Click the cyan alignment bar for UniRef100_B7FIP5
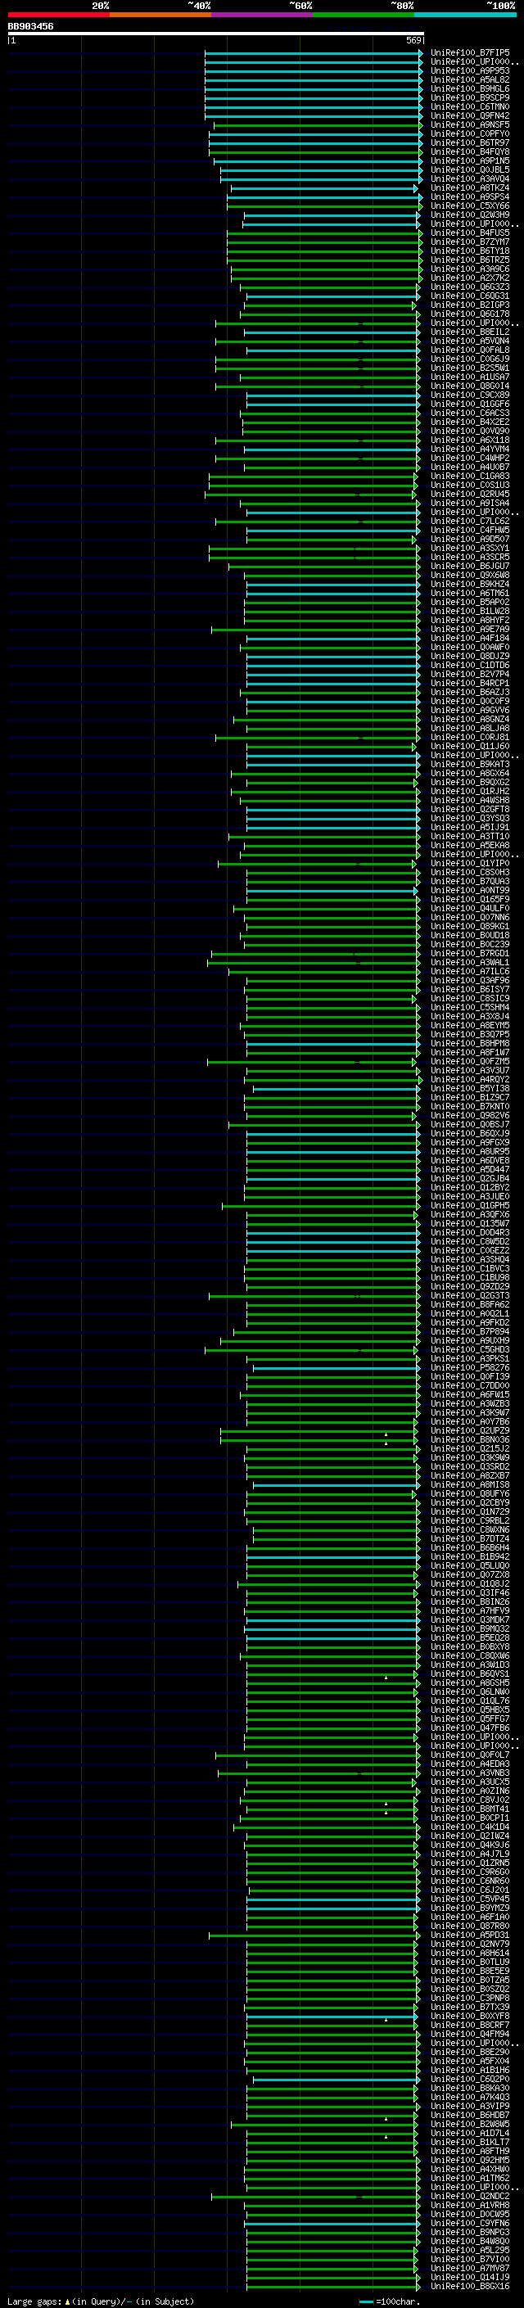This screenshot has height=2308, width=524. (313, 53)
